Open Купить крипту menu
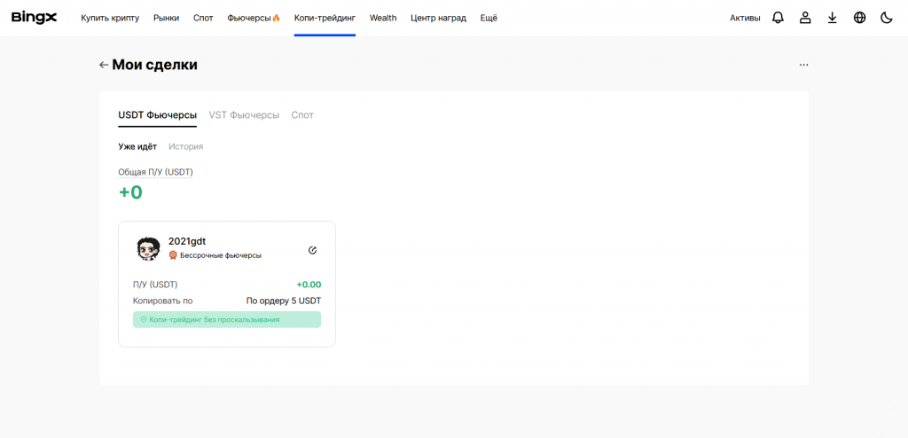 click(x=110, y=18)
